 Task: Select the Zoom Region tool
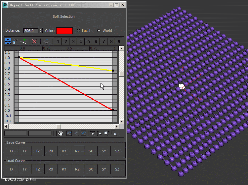tap(114, 133)
